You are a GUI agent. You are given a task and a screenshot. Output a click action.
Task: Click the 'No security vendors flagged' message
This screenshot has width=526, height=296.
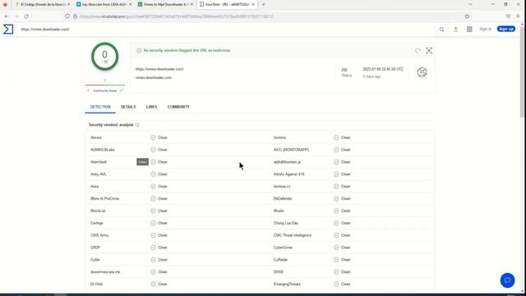click(187, 50)
